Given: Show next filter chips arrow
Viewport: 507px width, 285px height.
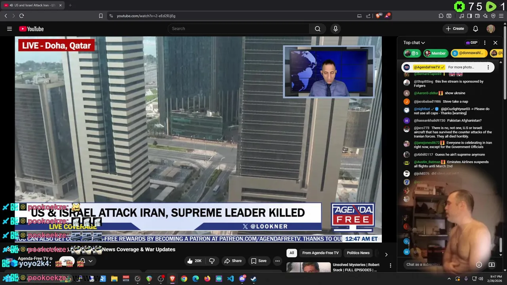Looking at the screenshot, I should pos(386,254).
